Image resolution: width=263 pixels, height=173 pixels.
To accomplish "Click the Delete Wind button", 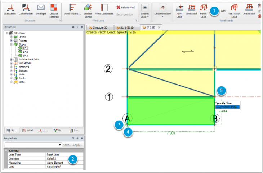I will pyautogui.click(x=126, y=7).
